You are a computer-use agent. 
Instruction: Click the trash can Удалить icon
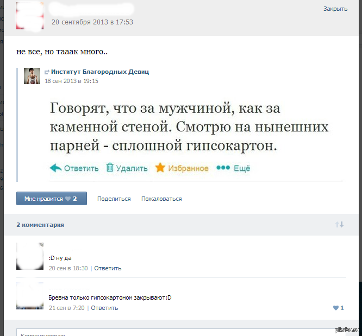pyautogui.click(x=110, y=168)
